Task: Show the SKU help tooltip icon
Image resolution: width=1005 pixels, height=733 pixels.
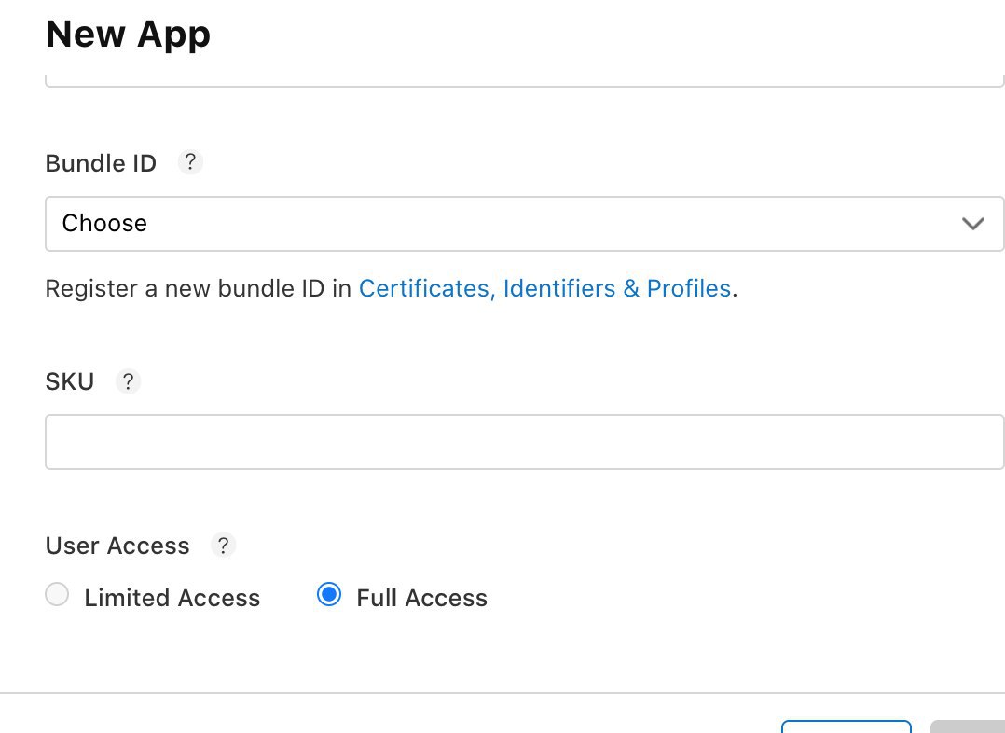Action: click(129, 380)
